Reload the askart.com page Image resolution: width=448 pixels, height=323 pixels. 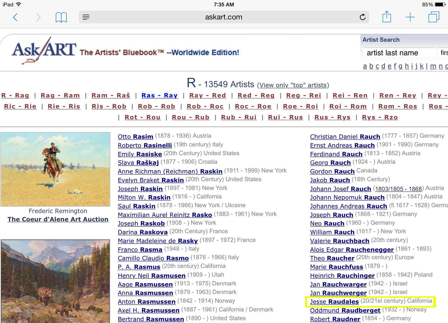362,17
